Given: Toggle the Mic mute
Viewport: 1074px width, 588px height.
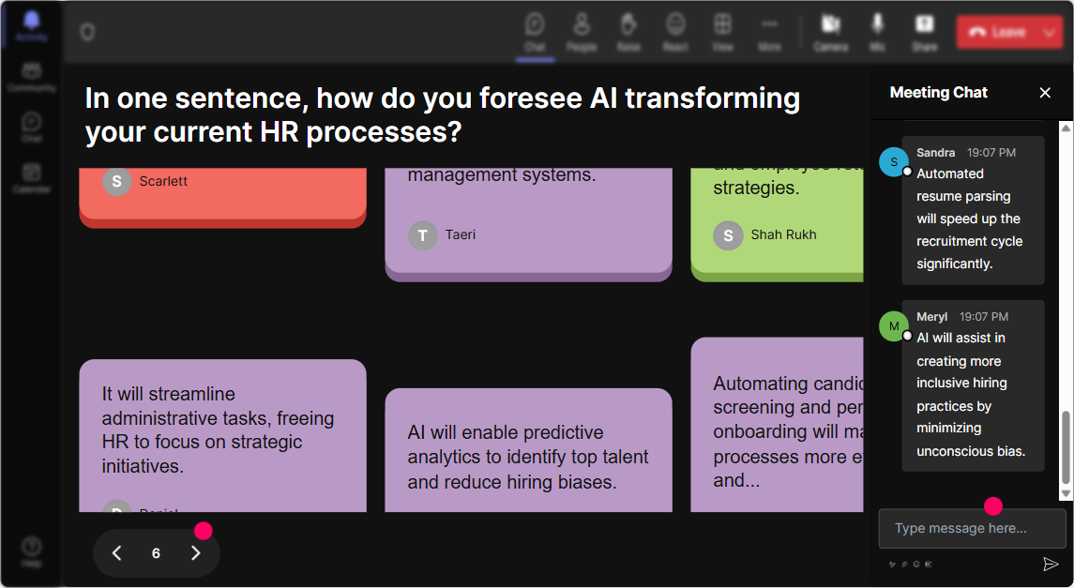Looking at the screenshot, I should pyautogui.click(x=877, y=32).
